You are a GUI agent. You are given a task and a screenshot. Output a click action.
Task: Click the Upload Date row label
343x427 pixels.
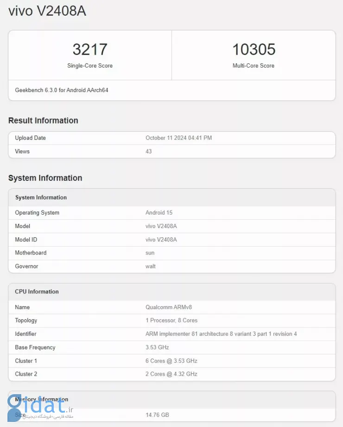30,138
